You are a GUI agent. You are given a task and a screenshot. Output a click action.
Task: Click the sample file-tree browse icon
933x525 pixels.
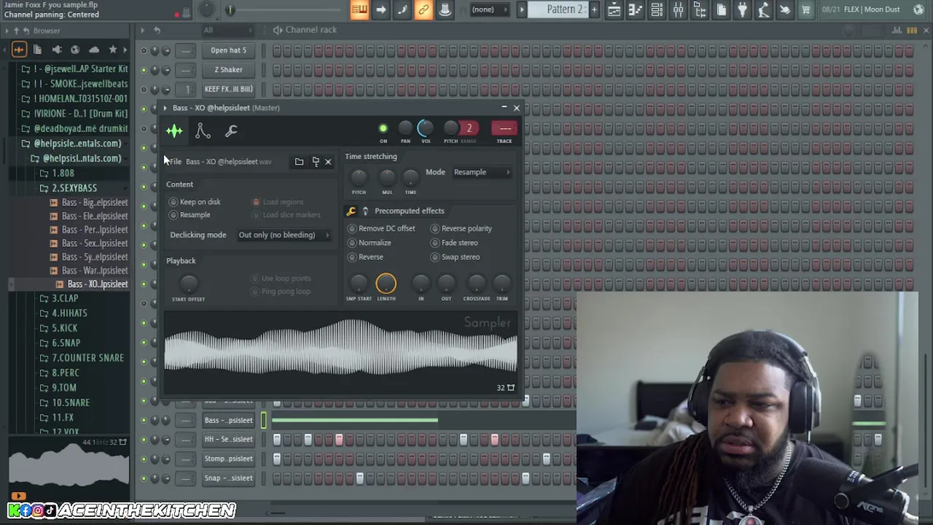315,161
